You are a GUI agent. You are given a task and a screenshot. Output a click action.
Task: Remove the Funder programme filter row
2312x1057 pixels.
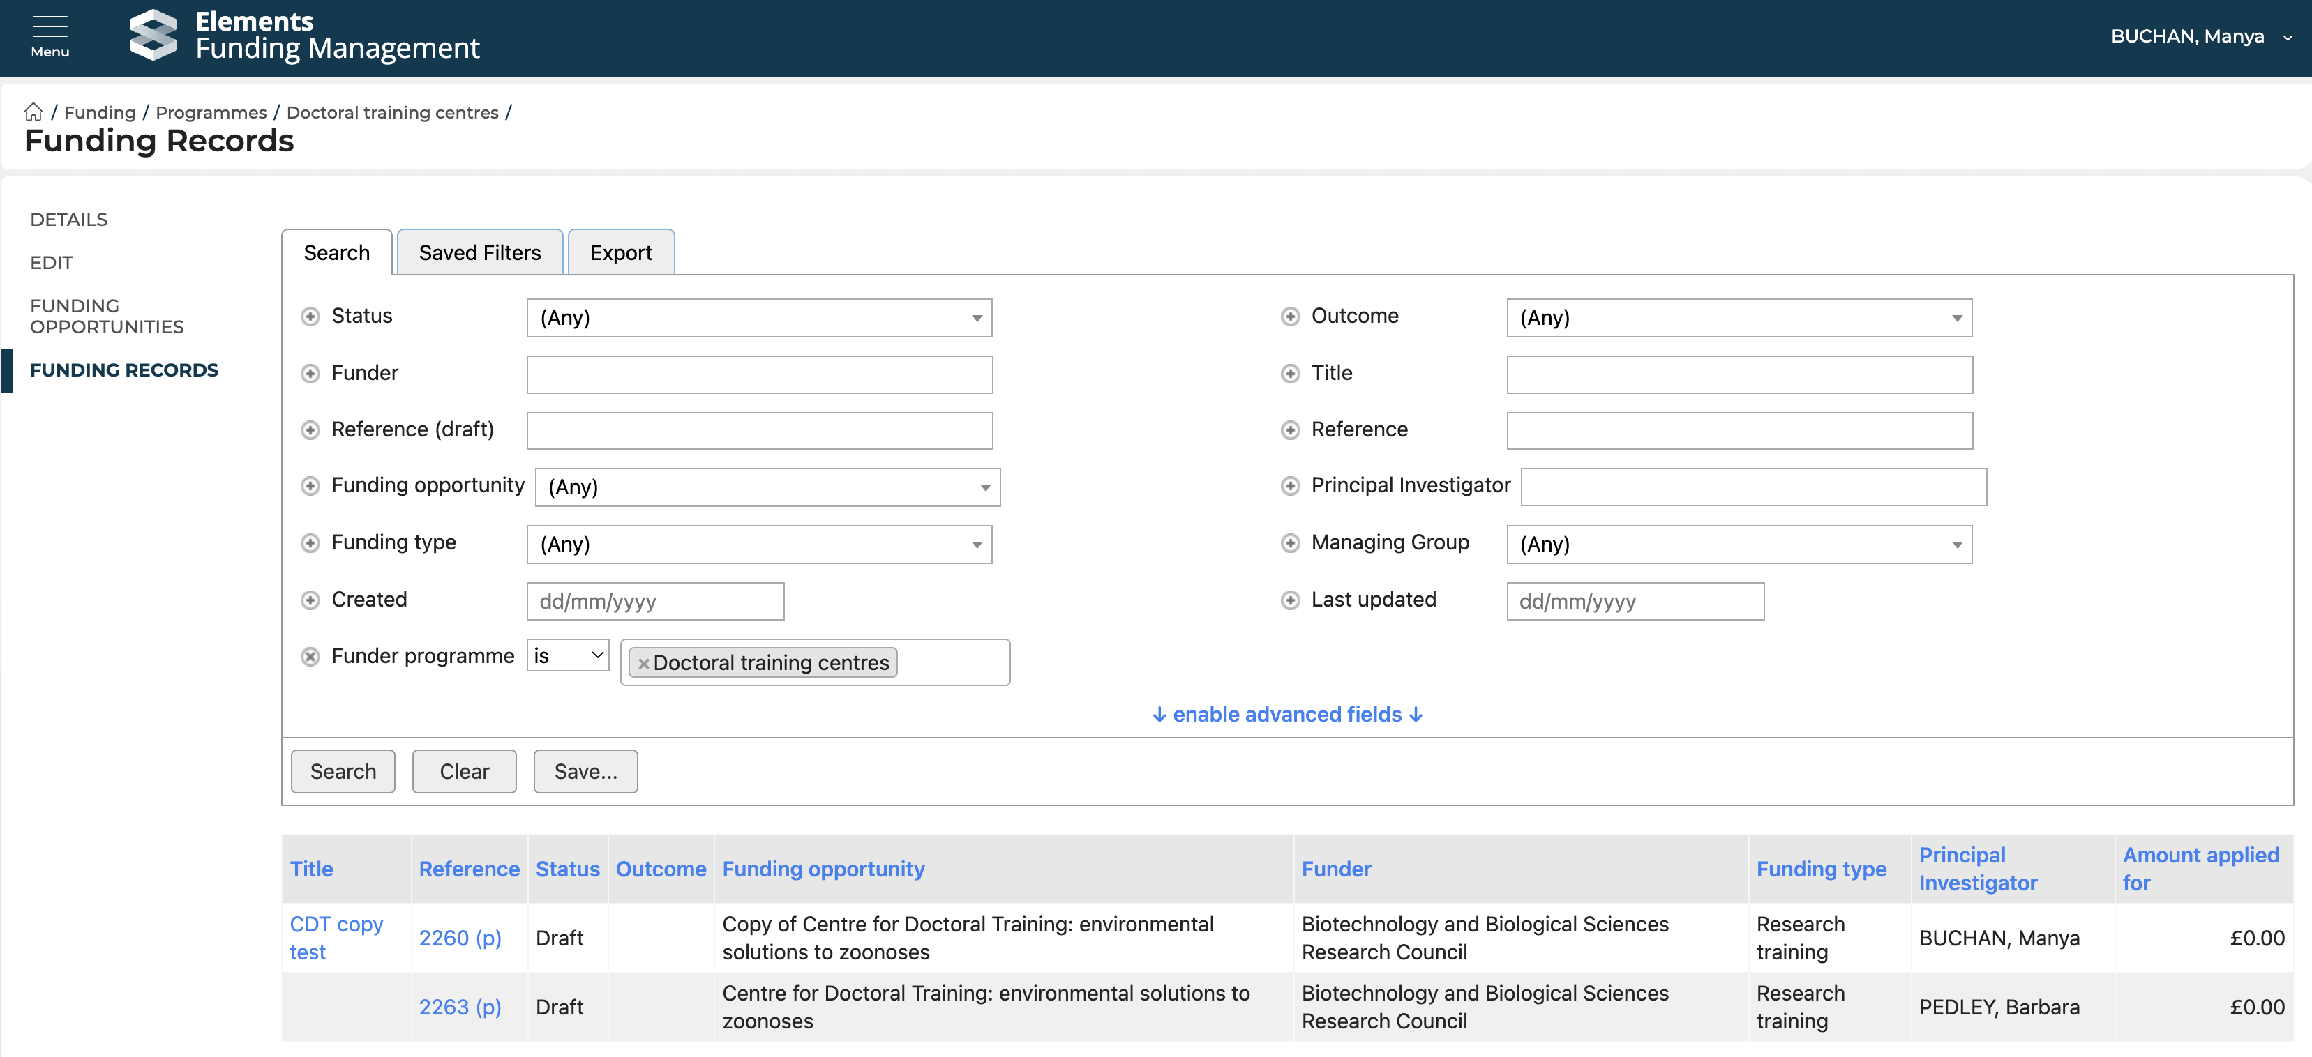click(310, 657)
